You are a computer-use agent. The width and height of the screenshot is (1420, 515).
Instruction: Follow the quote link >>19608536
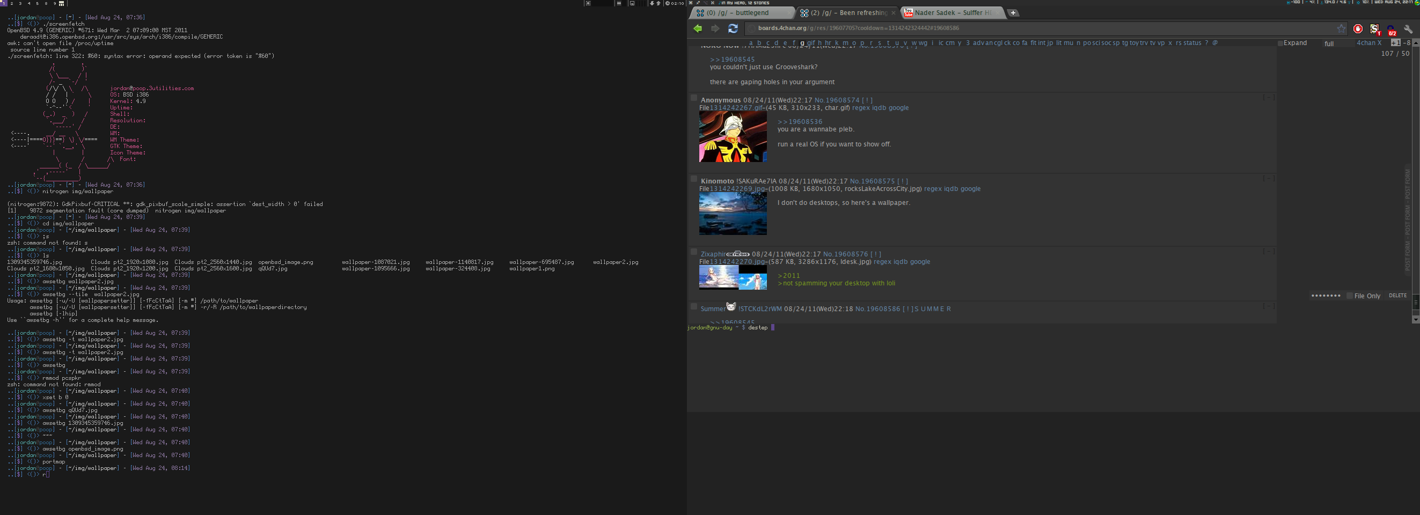[800, 122]
